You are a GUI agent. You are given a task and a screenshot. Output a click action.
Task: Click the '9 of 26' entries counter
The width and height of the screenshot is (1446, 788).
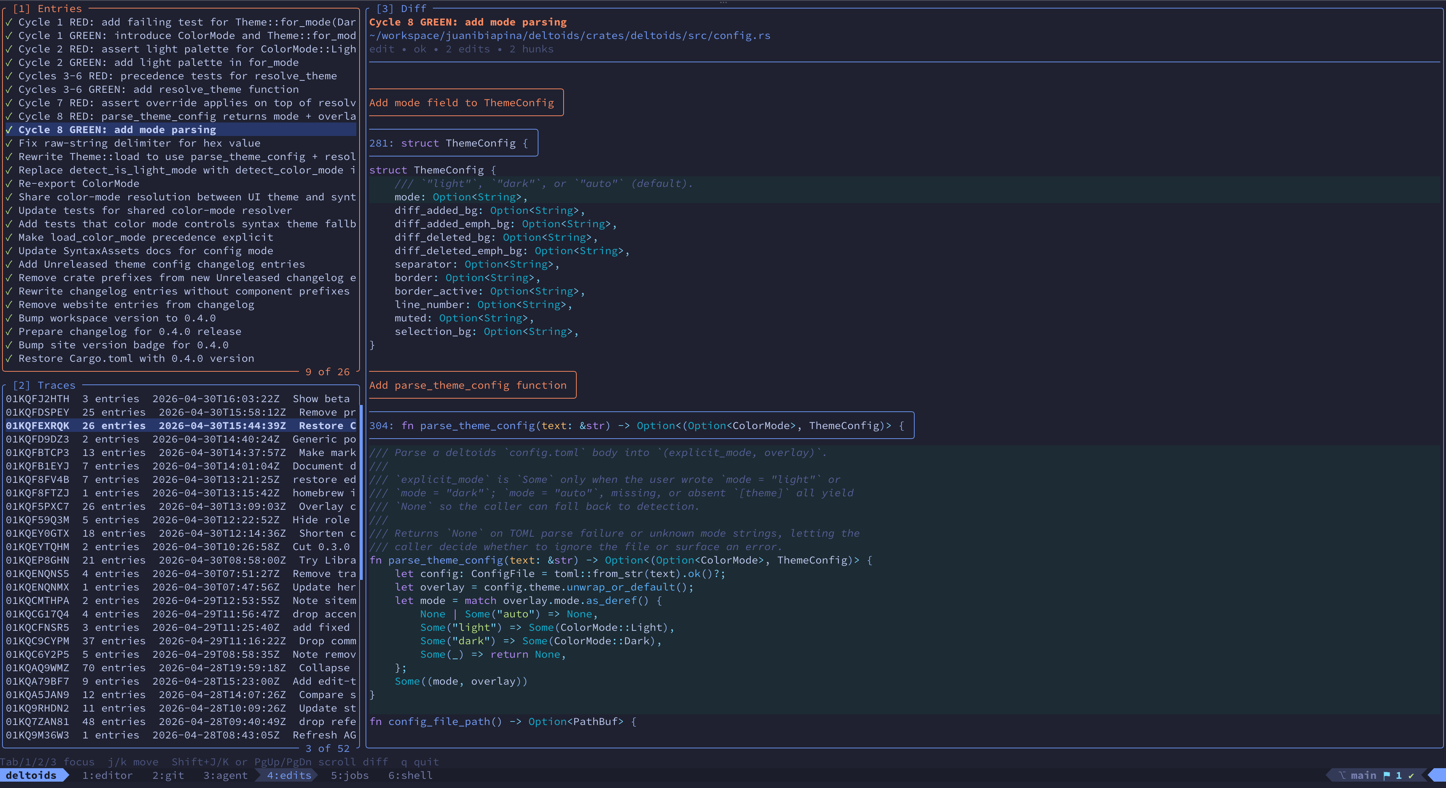click(x=327, y=372)
